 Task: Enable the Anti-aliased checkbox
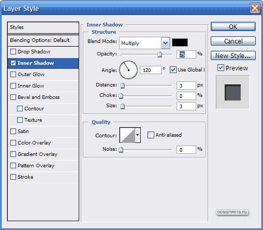point(151,135)
